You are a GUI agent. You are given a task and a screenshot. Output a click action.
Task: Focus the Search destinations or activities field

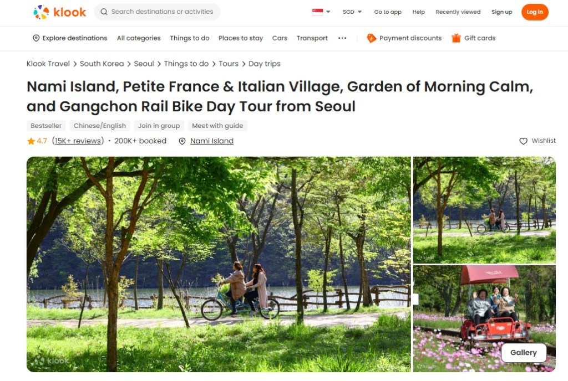pos(157,12)
